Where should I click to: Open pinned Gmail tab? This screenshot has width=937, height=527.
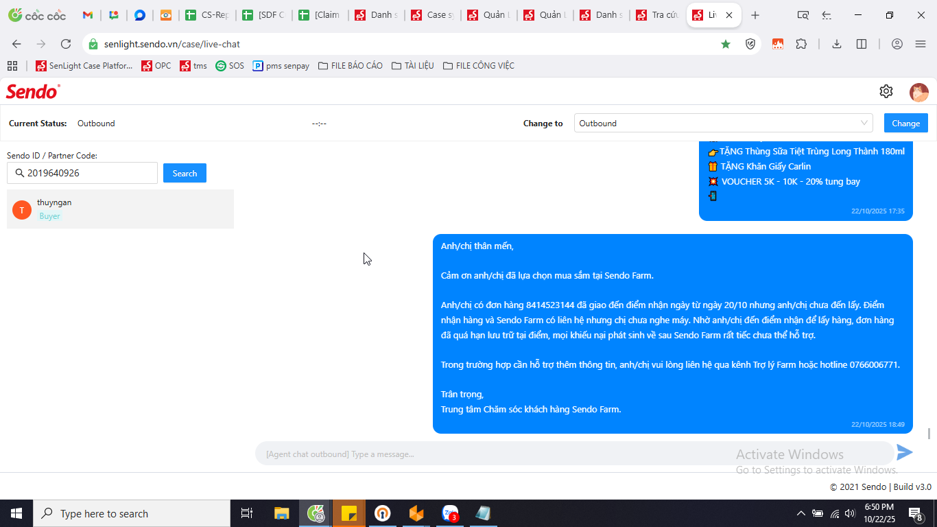pos(88,15)
